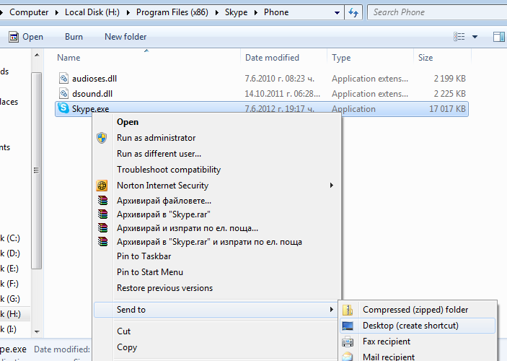Navigate to Program Files (x86) breadcrumb
507x361 pixels.
(x=172, y=12)
